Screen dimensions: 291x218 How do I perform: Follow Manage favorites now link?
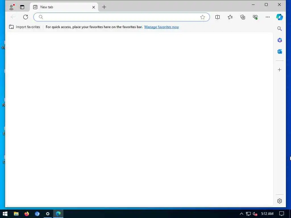(161, 27)
